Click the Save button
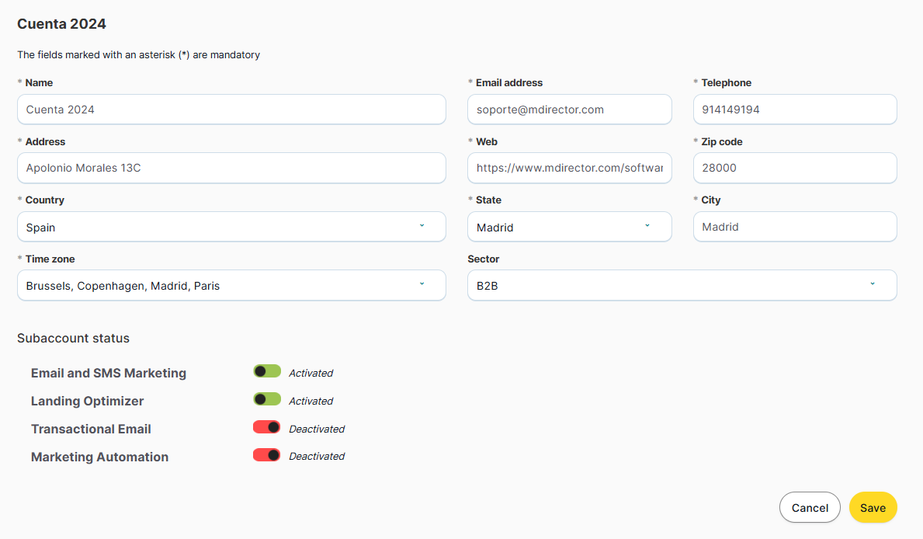Viewport: 923px width, 539px height. 873,507
